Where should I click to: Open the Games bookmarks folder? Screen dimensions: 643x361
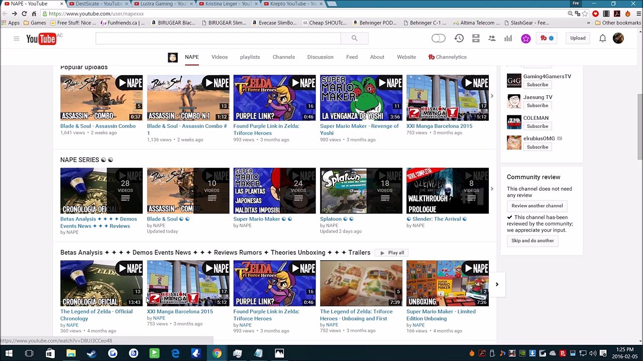click(x=35, y=23)
